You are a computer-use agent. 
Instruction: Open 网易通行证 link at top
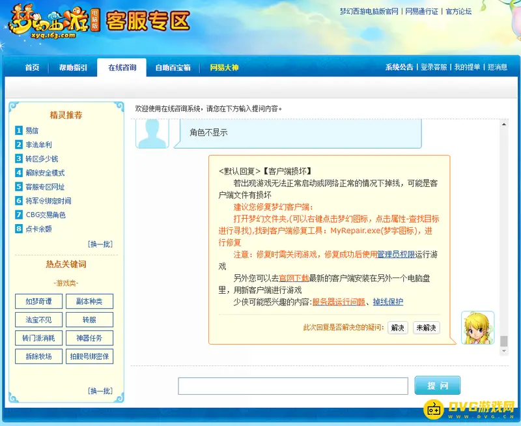tap(421, 11)
